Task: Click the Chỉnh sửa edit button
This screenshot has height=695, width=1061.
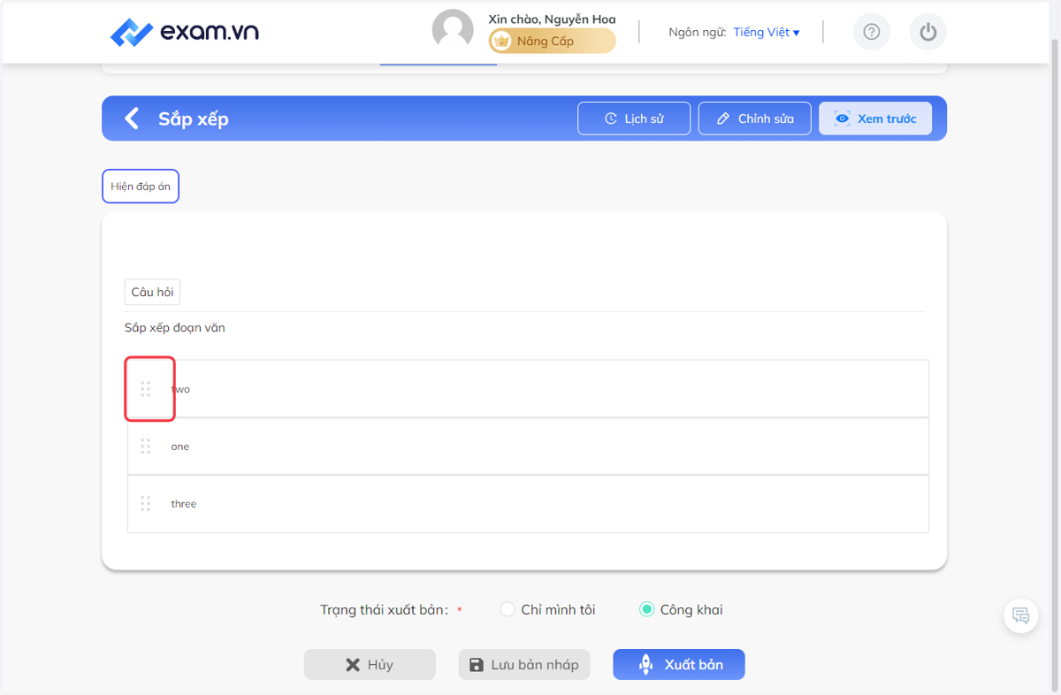Action: [754, 118]
